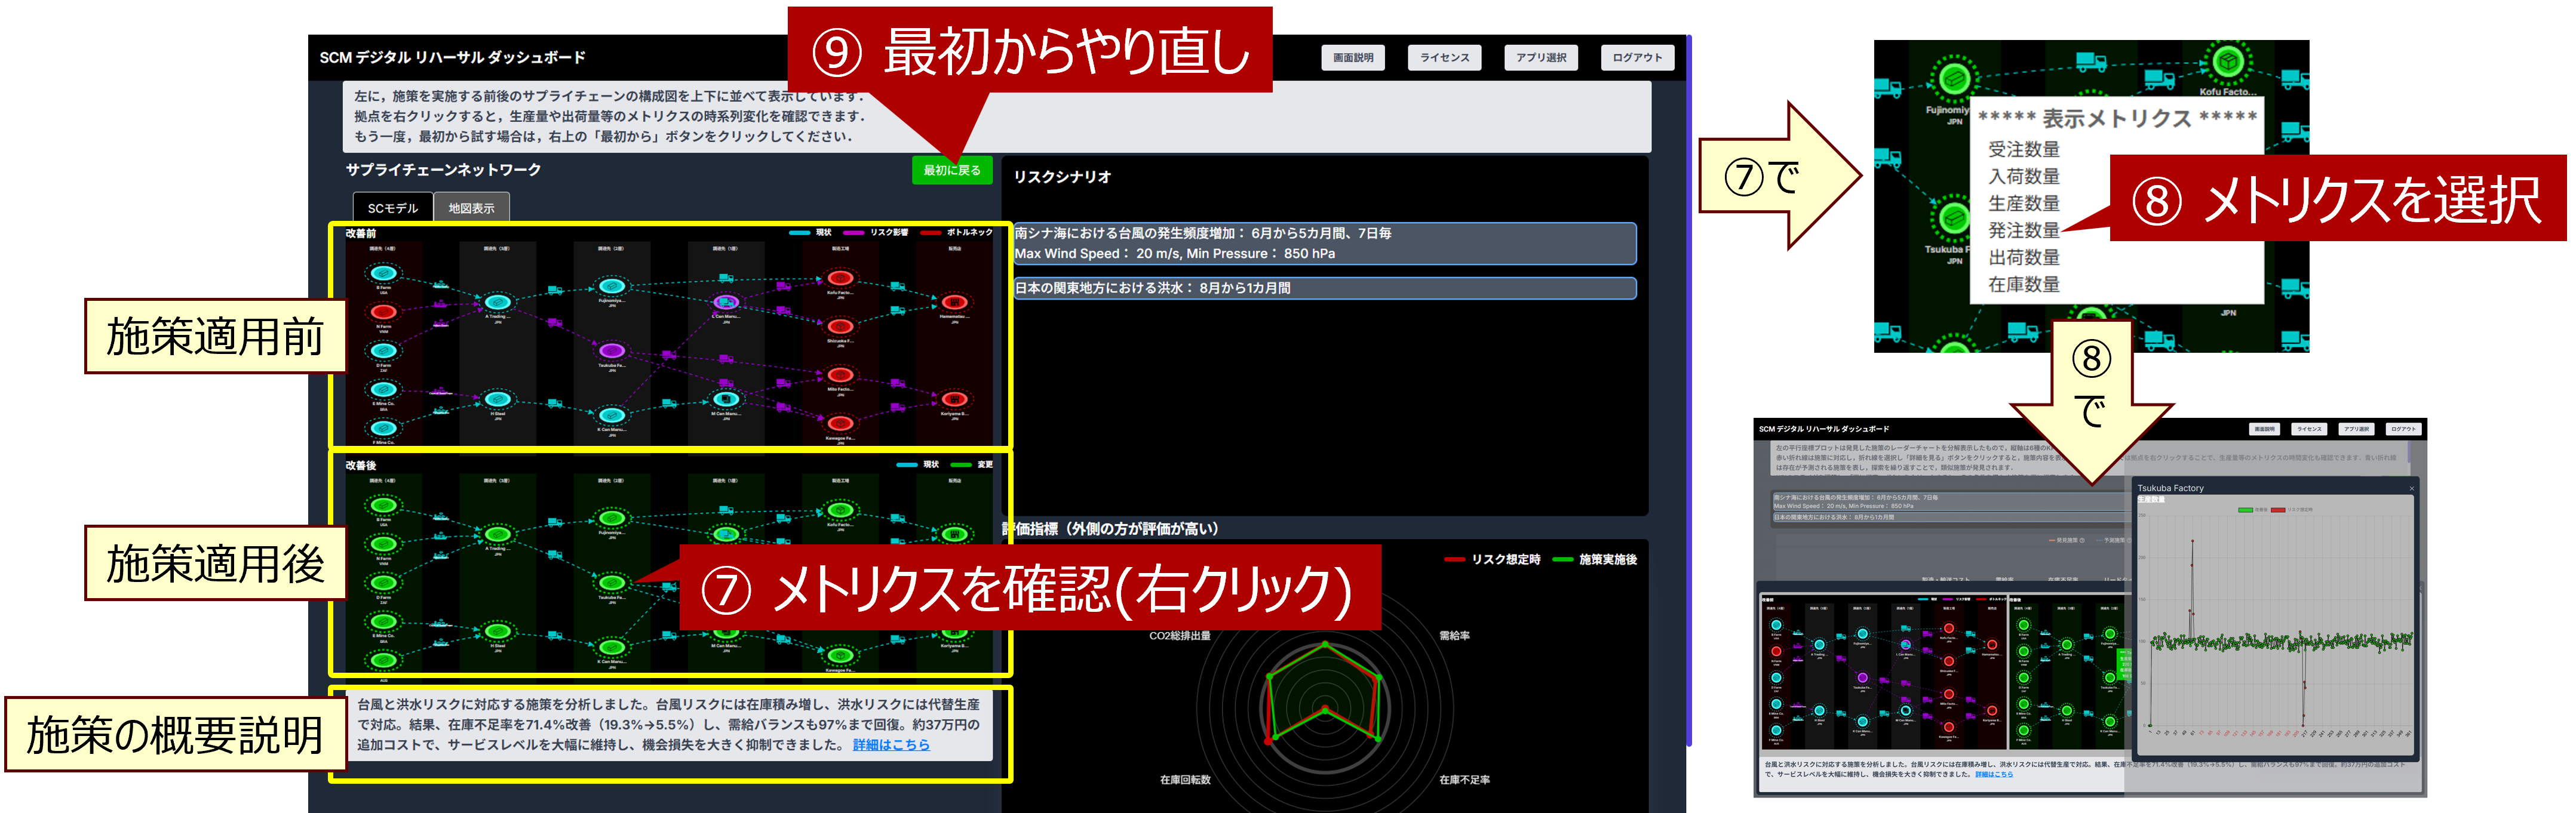Pick 生産数量 from the metrics menu
This screenshot has width=2576, height=813.
pos(2023,203)
